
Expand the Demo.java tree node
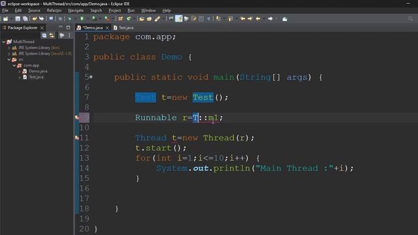coord(19,71)
